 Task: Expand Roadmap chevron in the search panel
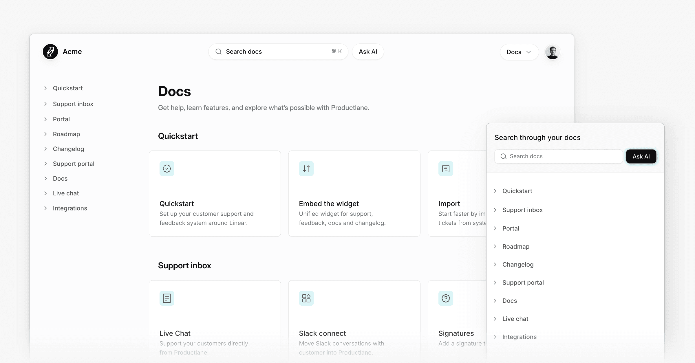(495, 246)
